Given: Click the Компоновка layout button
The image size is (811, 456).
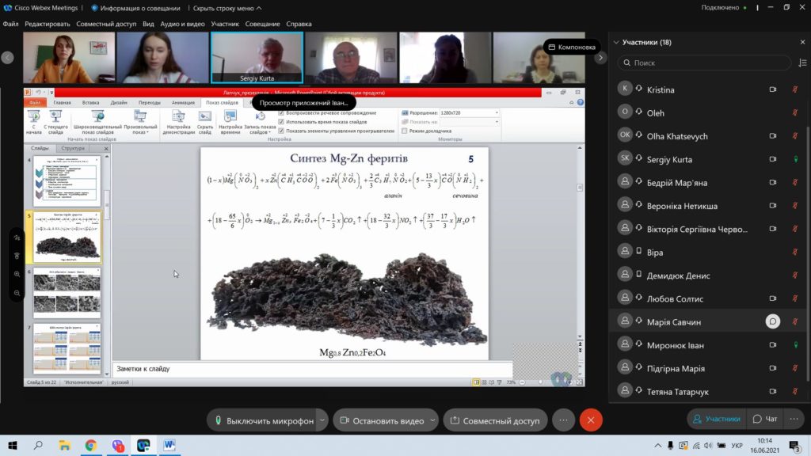Looking at the screenshot, I should pyautogui.click(x=572, y=47).
